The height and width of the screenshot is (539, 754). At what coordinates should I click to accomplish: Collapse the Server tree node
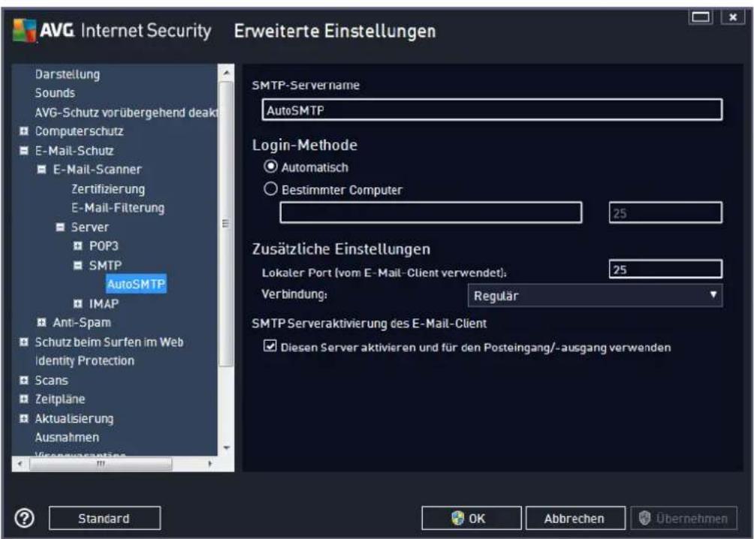[x=60, y=227]
